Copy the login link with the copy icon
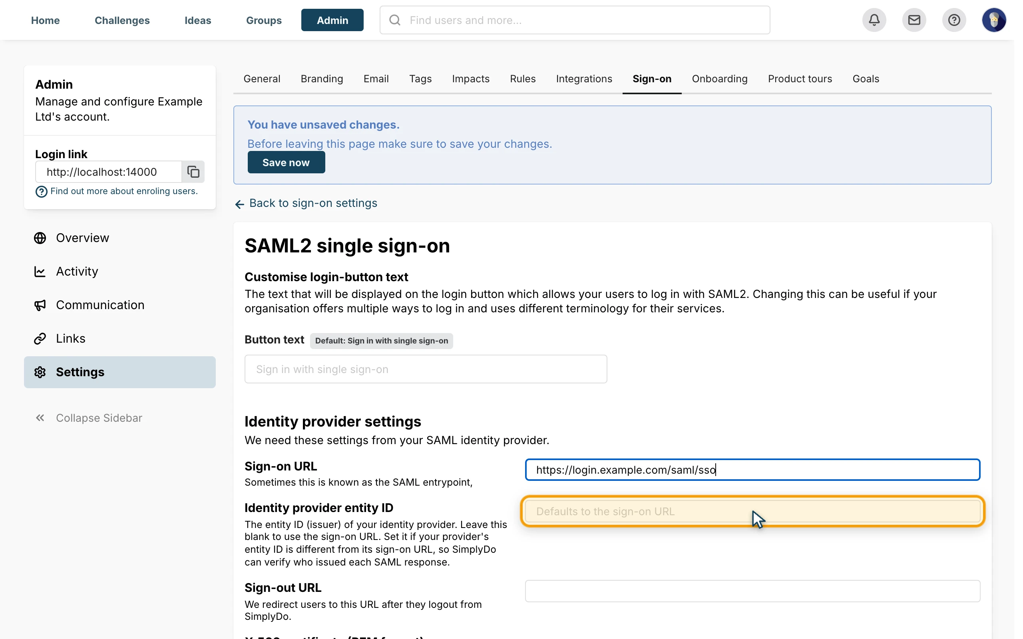This screenshot has height=639, width=1023. point(193,172)
